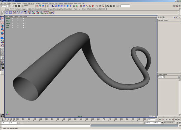This screenshot has width=181, height=130.
Task: Toggle the lock selection icon
Action: [x=74, y=6]
